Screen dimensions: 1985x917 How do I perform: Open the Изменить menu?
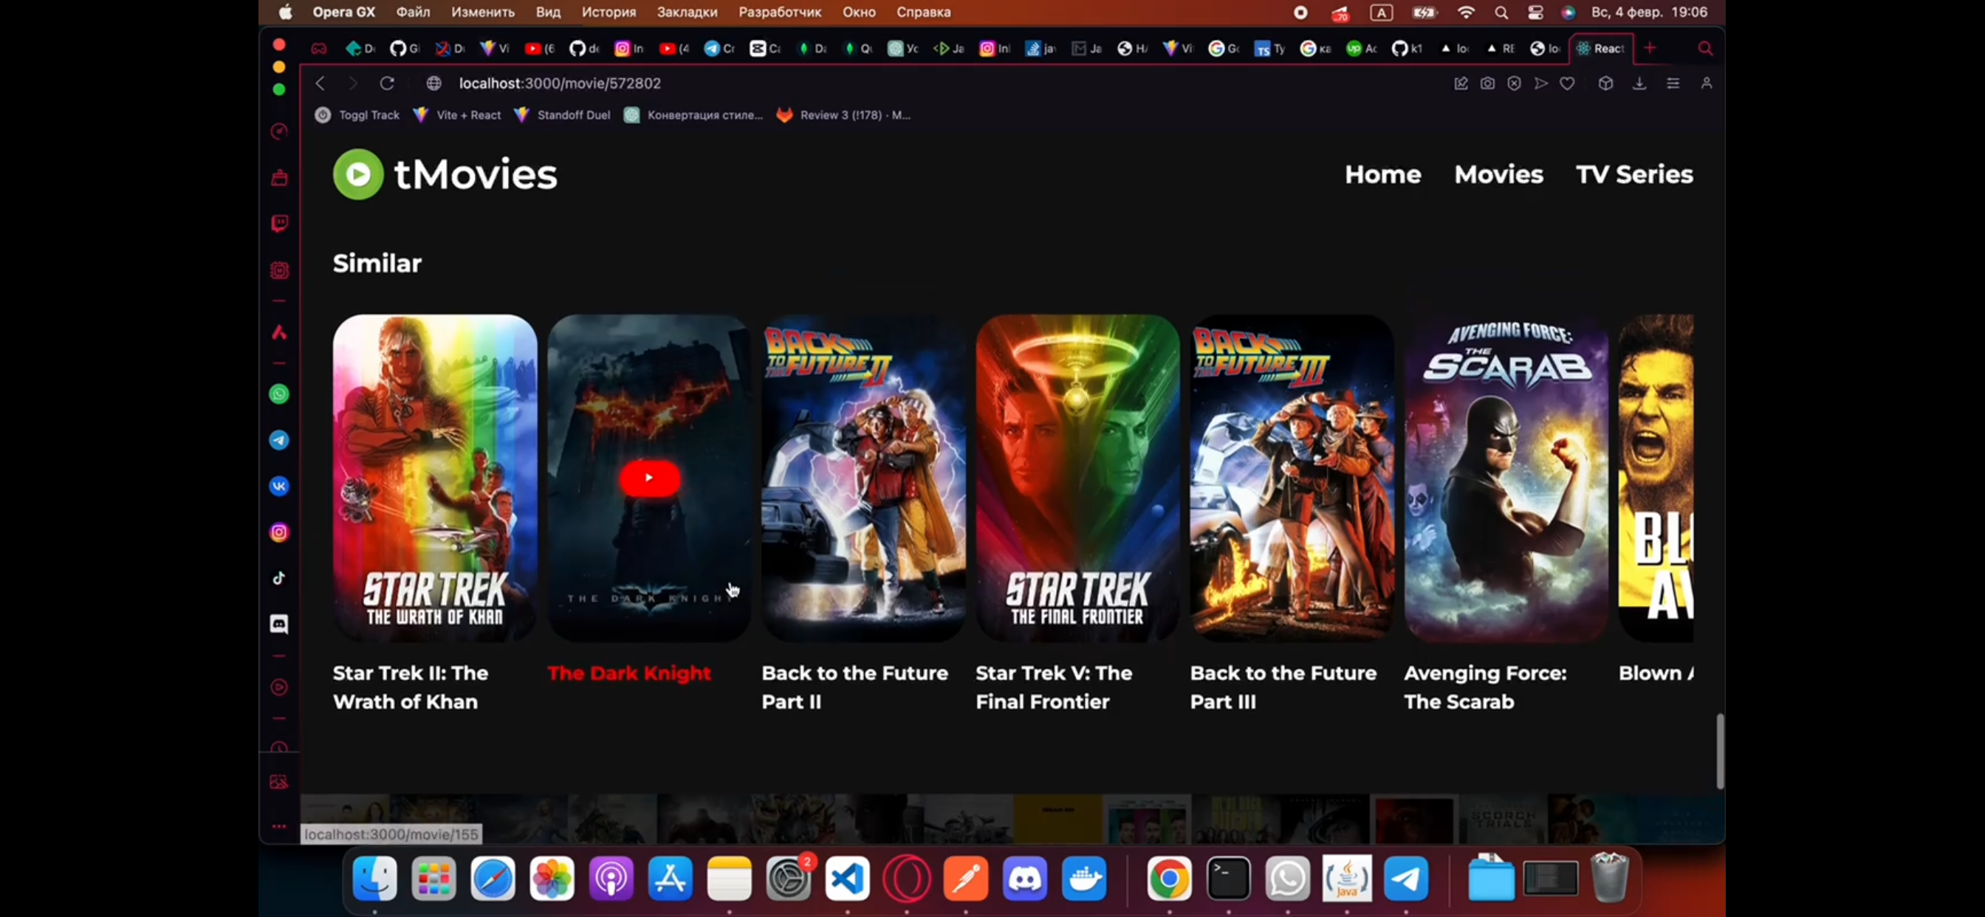[482, 12]
